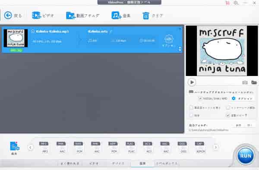Play the preview with the play button

[192, 82]
